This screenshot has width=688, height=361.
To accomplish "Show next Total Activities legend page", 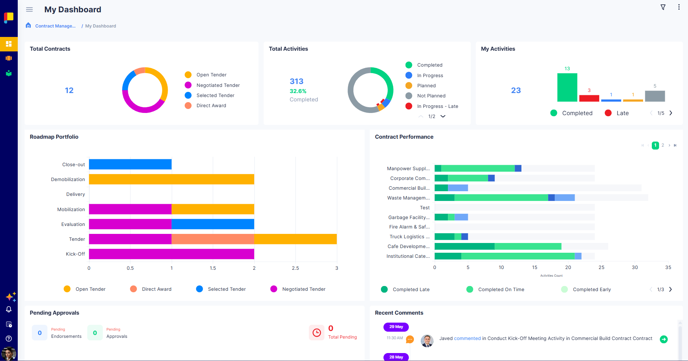I will click(x=443, y=116).
